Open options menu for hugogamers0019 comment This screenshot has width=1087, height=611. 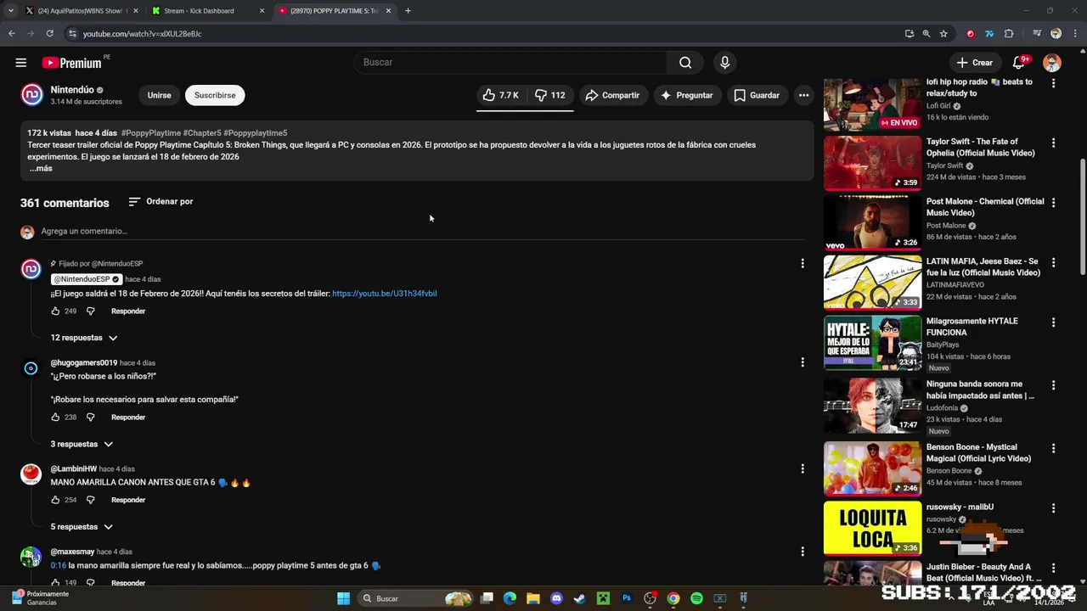point(803,362)
